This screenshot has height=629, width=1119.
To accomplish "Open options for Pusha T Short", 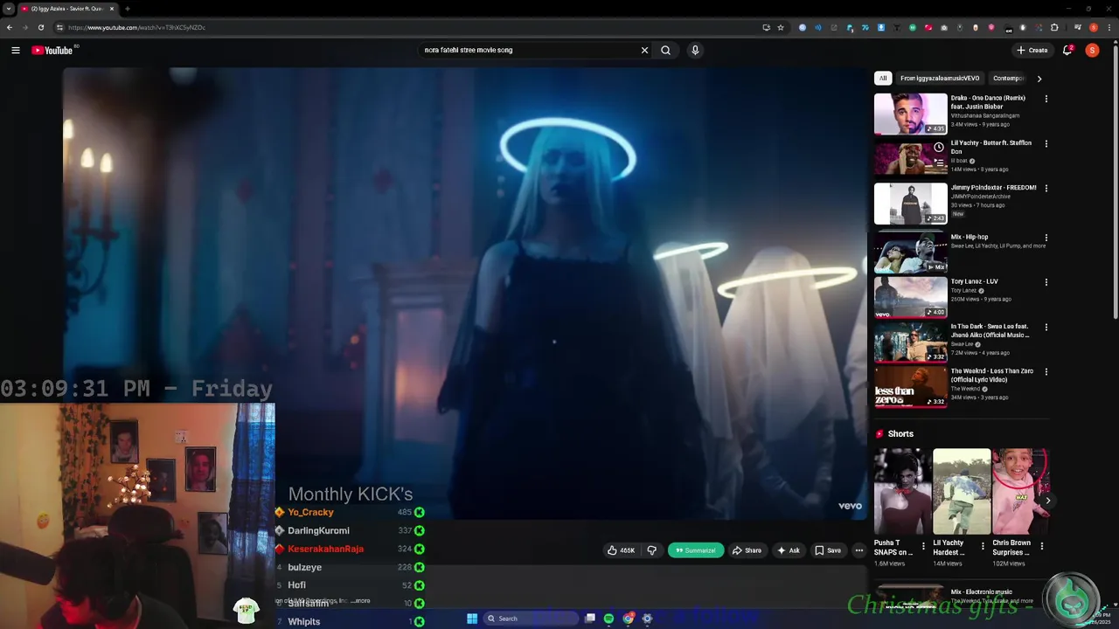I will [x=923, y=546].
